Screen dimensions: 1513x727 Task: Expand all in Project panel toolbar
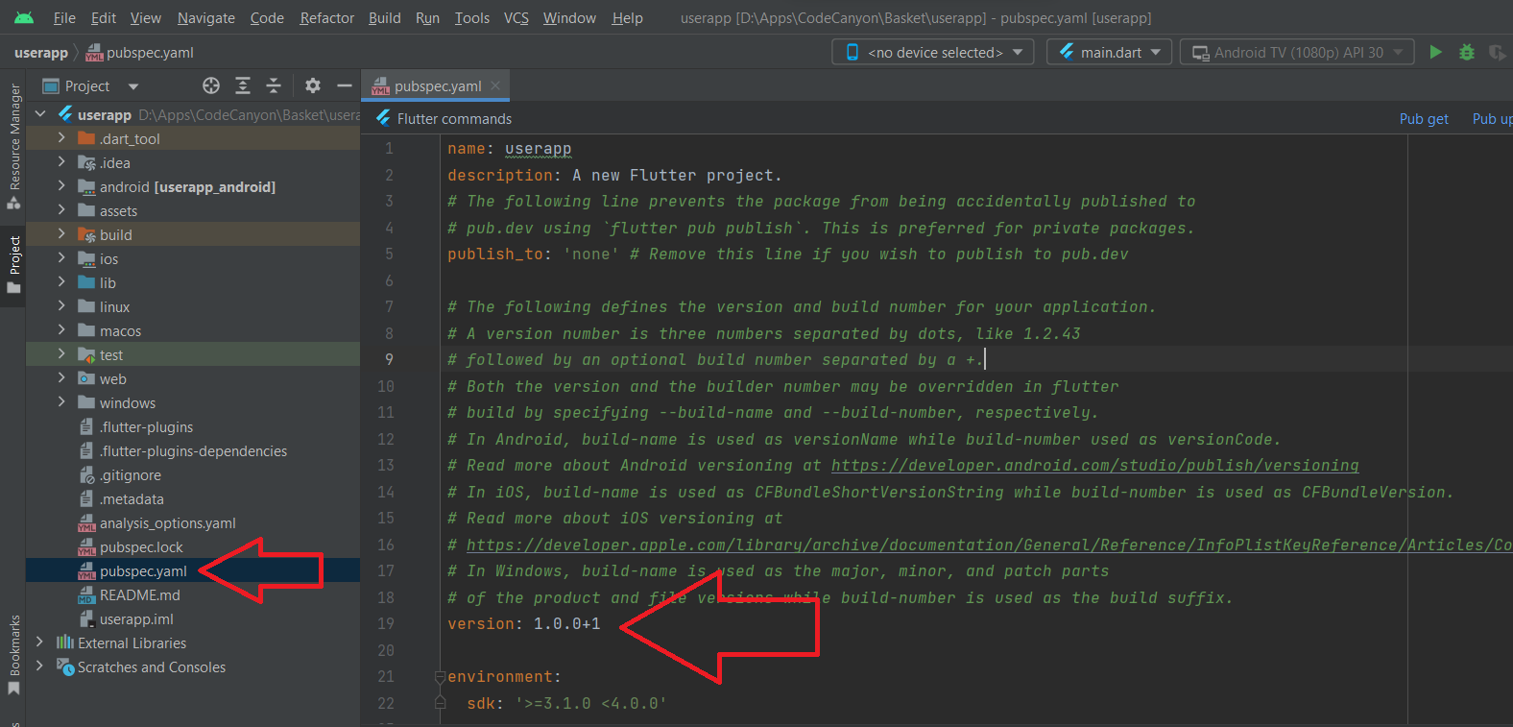(243, 85)
